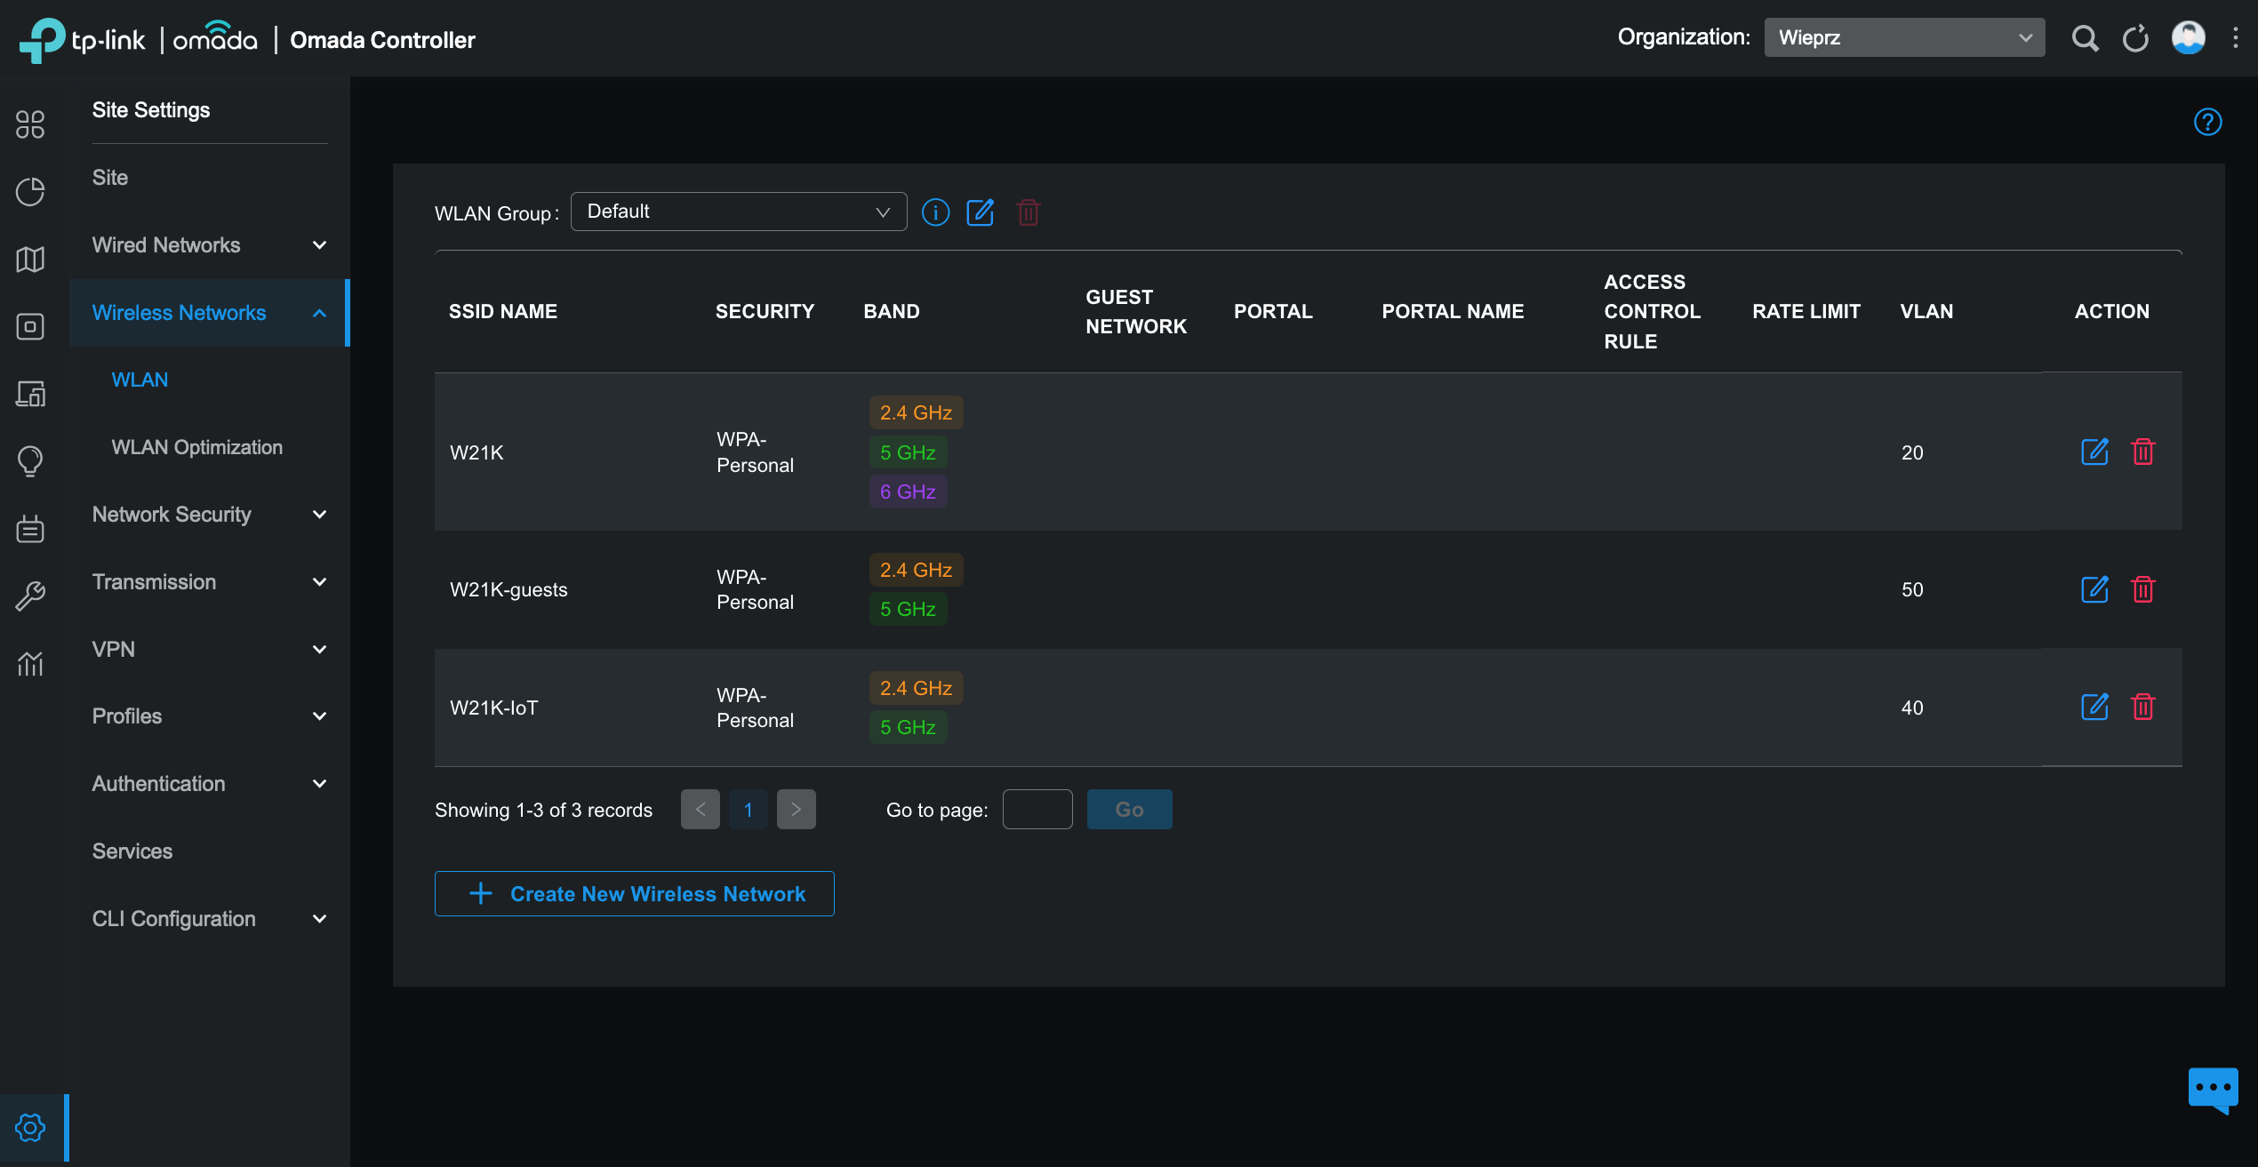Open the Dashboard icon in the left rail

coord(30,124)
